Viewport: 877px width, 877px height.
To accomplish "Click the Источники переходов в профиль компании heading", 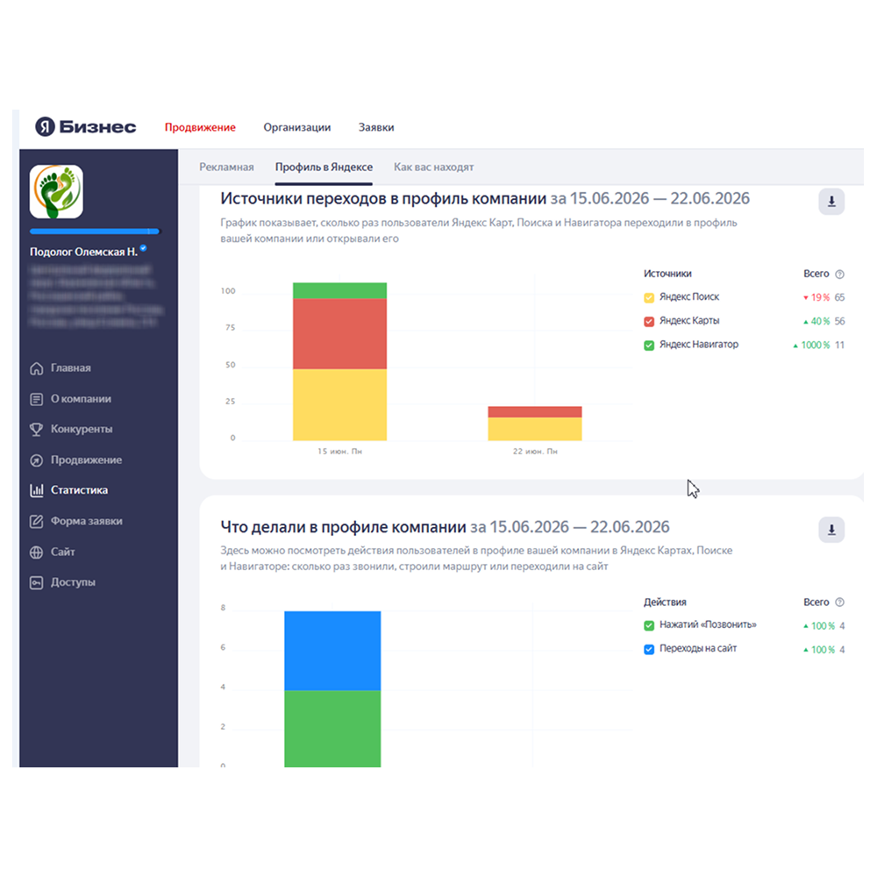I will [x=383, y=198].
